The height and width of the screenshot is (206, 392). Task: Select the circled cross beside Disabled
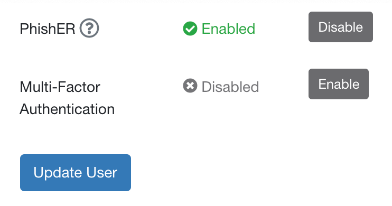pos(190,86)
